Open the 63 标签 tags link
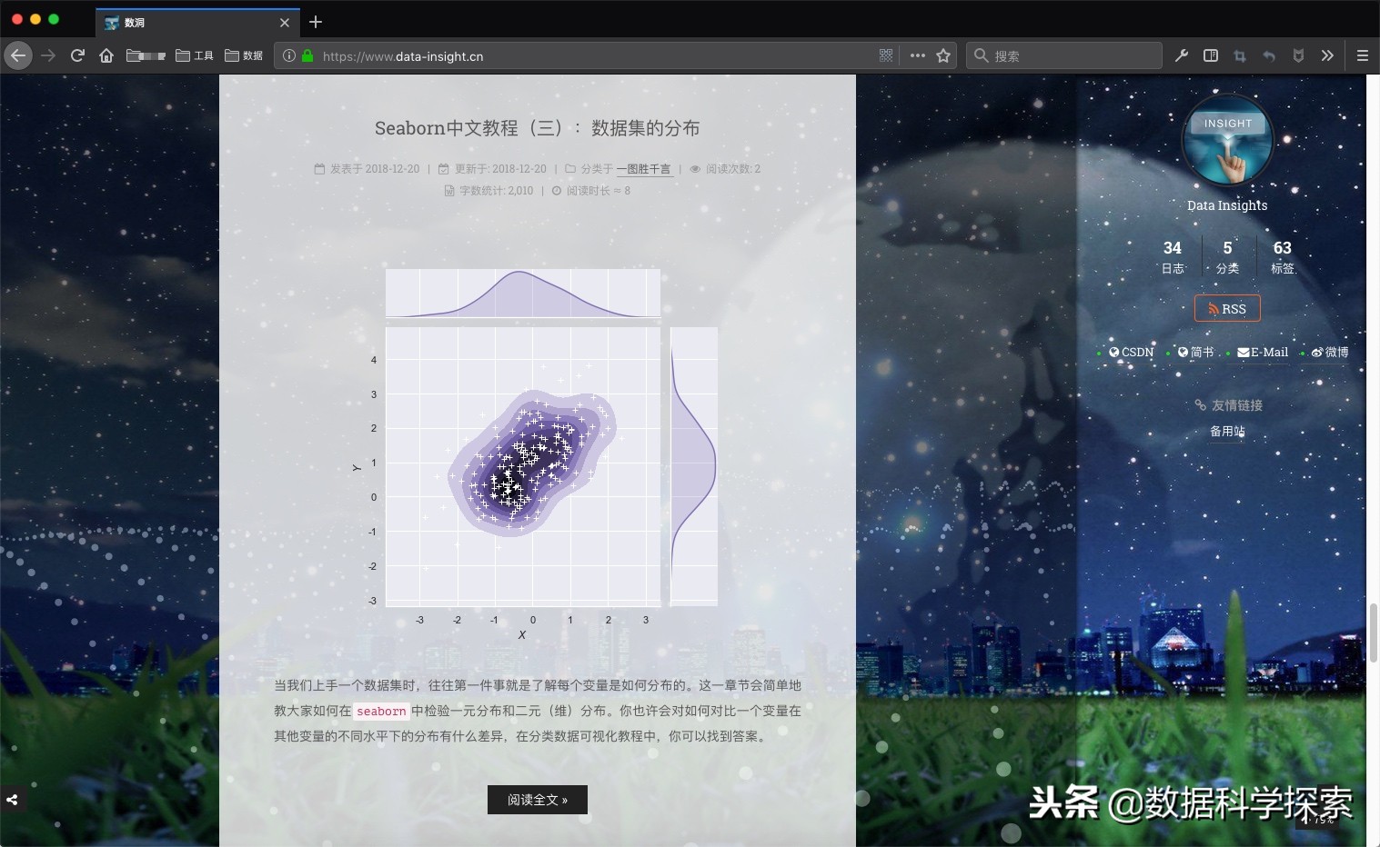 [1283, 256]
